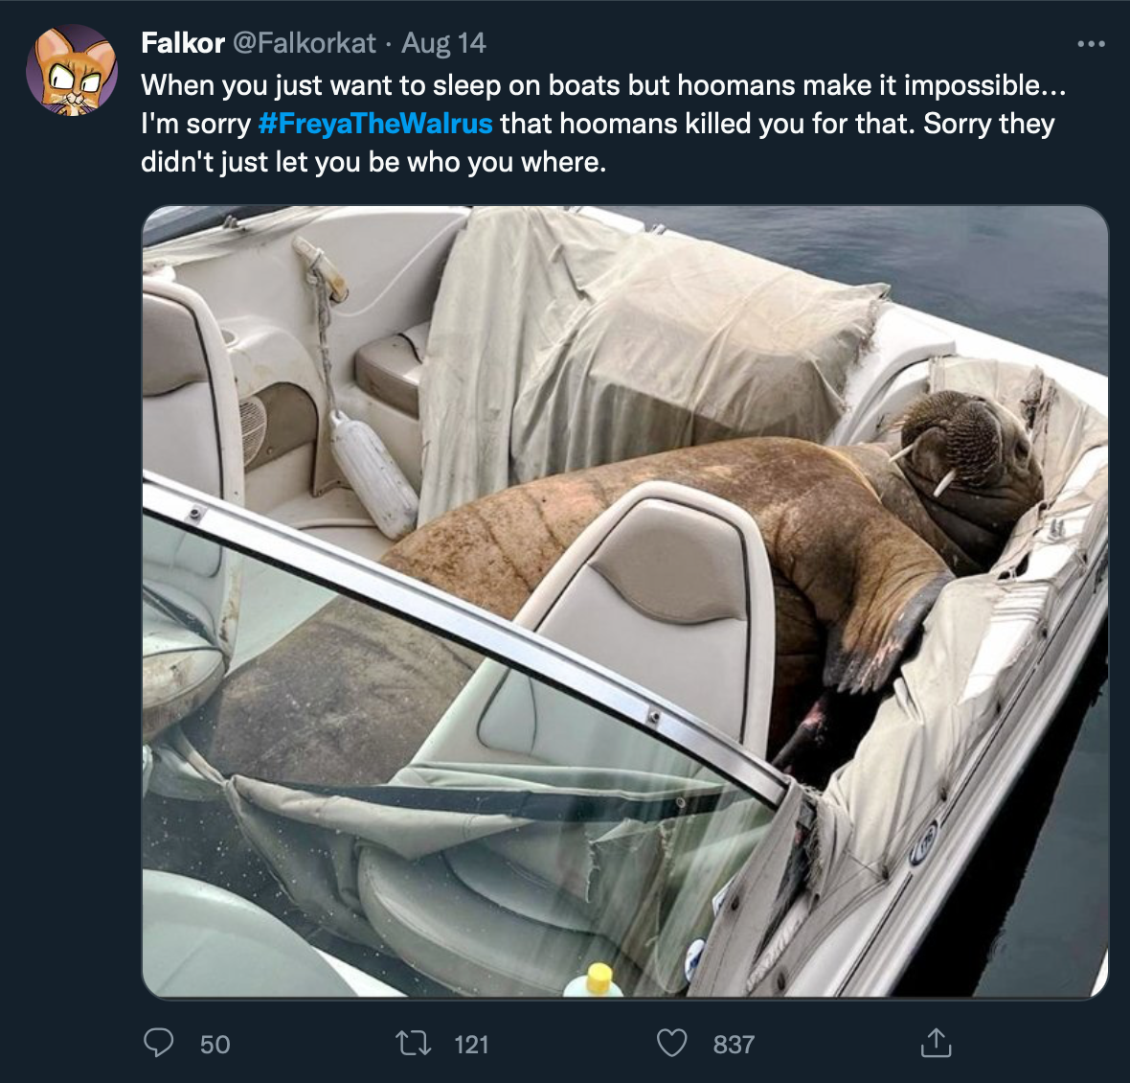View Falkor's profile picture
The width and height of the screenshot is (1130, 1083).
tap(72, 70)
